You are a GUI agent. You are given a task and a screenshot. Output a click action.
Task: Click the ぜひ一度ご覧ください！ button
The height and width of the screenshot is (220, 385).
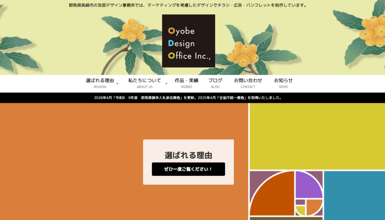(x=188, y=169)
